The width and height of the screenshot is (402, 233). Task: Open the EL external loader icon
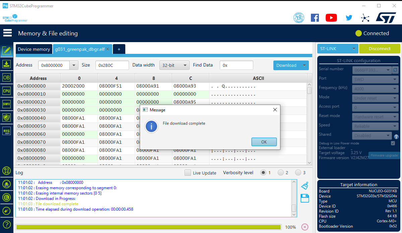click(x=6, y=197)
